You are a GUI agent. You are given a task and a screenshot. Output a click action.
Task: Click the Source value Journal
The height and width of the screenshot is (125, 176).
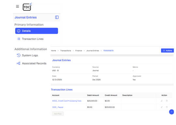point(95,70)
